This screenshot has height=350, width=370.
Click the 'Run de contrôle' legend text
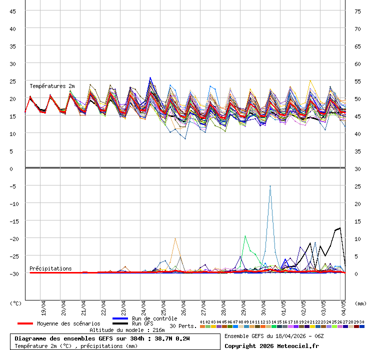coord(154,318)
